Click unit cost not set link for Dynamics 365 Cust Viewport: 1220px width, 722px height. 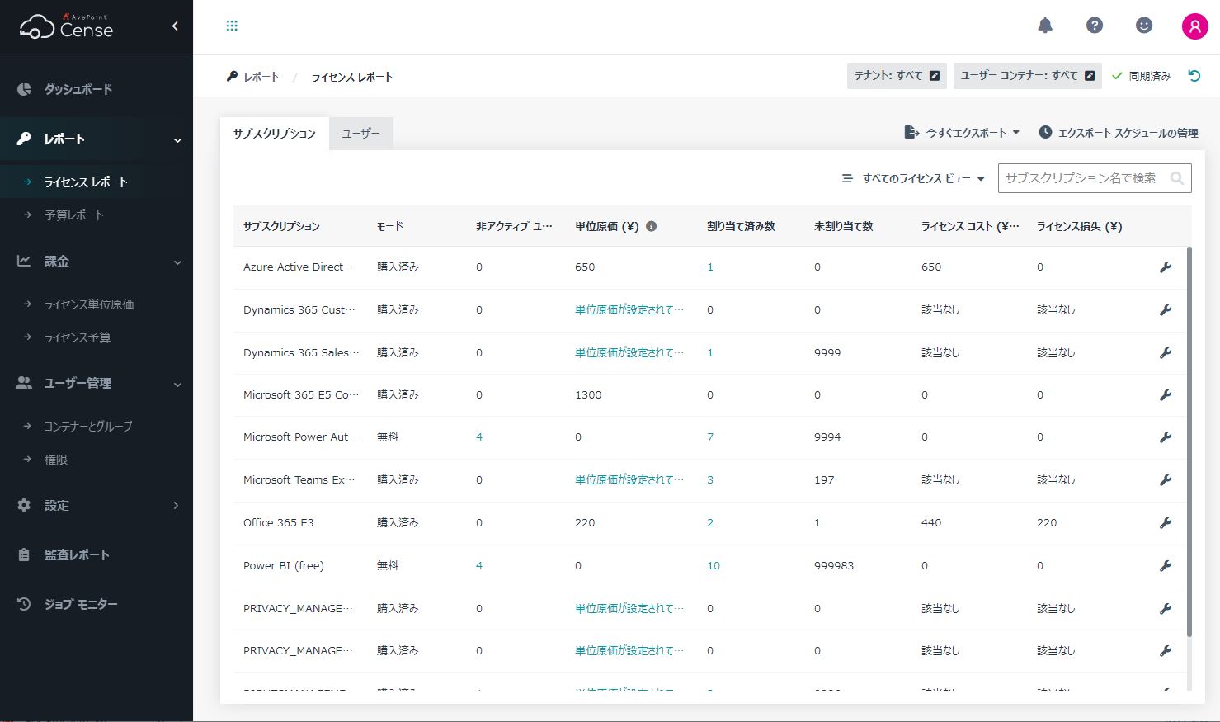point(629,310)
